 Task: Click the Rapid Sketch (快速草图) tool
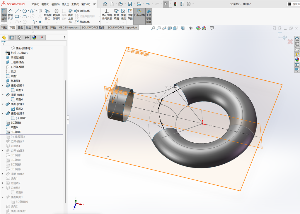(130, 15)
